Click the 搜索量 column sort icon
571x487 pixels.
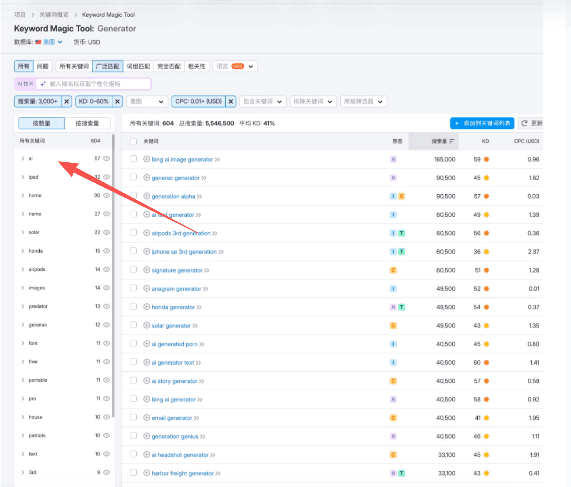(x=452, y=141)
